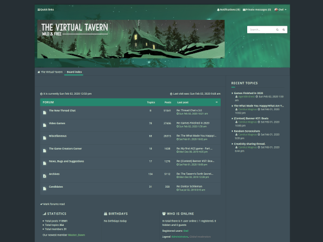Open registered user Owl profile link

pos(186,231)
